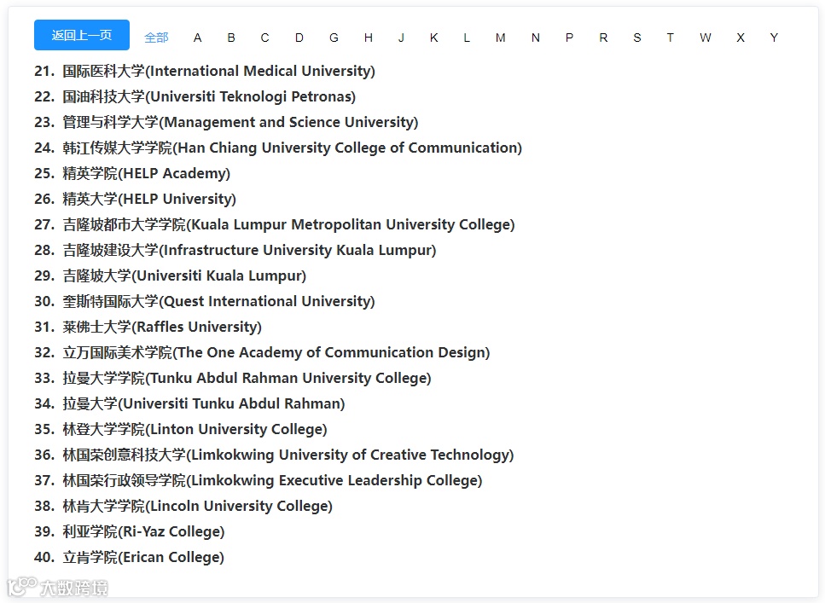Filter list by letter N
Viewport: 825px width, 603px height.
click(535, 38)
